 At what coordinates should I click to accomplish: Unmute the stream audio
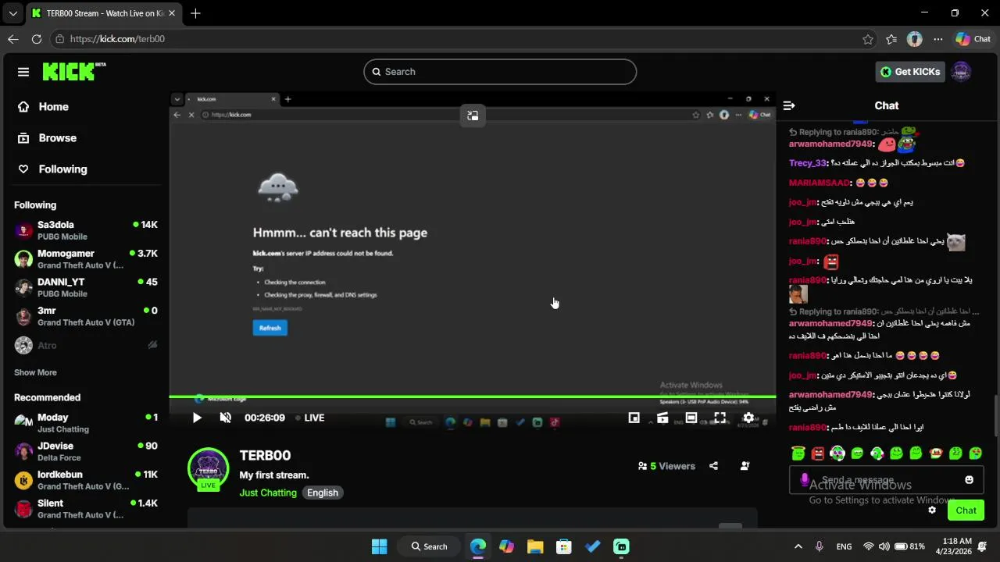(x=225, y=418)
